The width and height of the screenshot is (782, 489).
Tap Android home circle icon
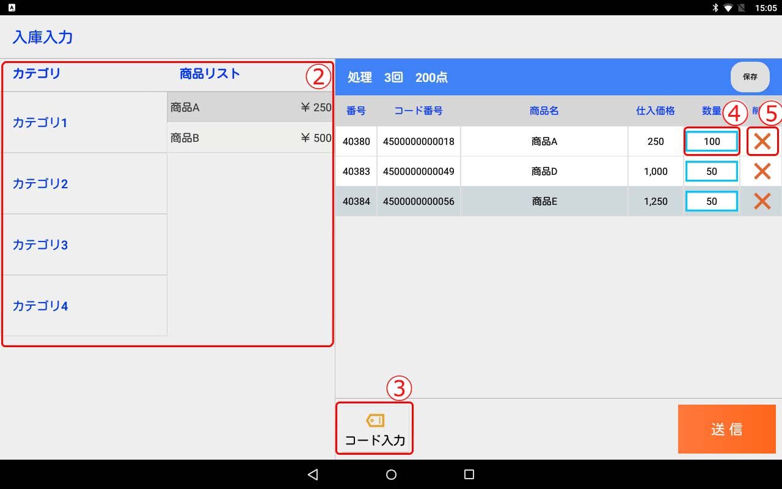391,474
